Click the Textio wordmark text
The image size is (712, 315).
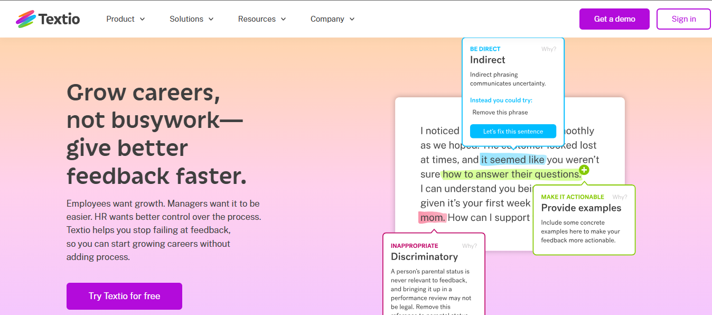59,19
